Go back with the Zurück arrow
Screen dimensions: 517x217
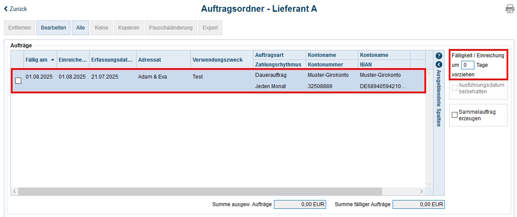(x=16, y=9)
